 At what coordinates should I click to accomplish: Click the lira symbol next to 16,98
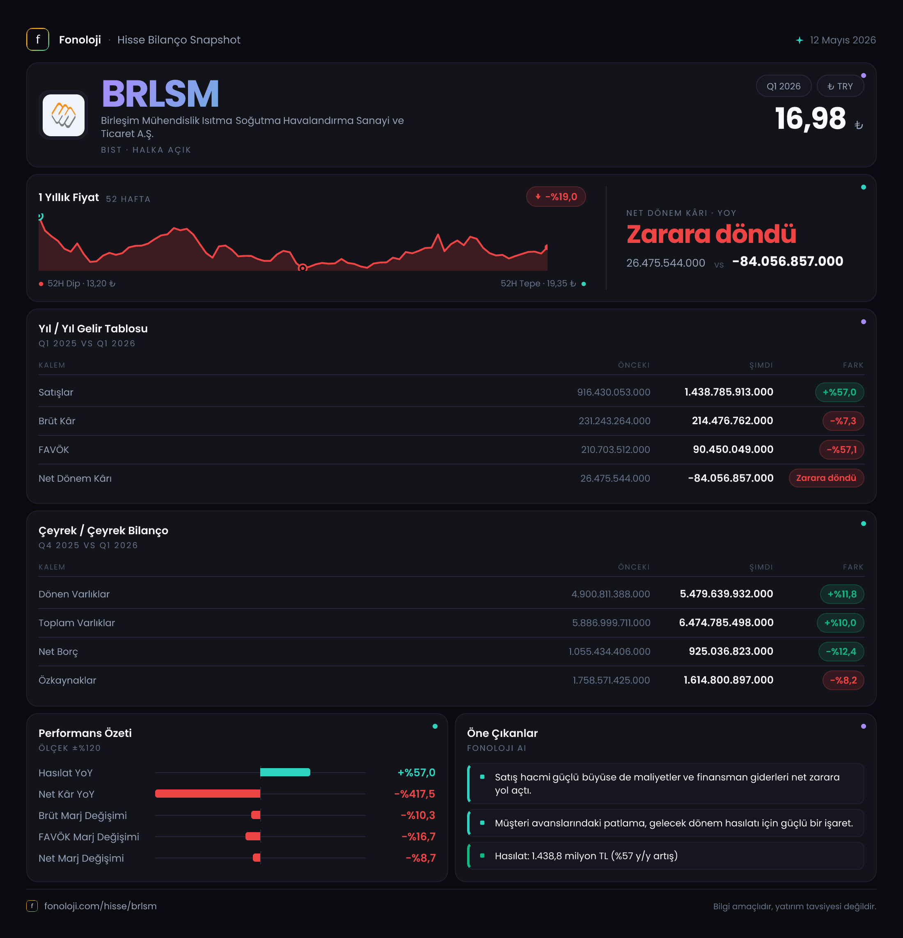(859, 125)
